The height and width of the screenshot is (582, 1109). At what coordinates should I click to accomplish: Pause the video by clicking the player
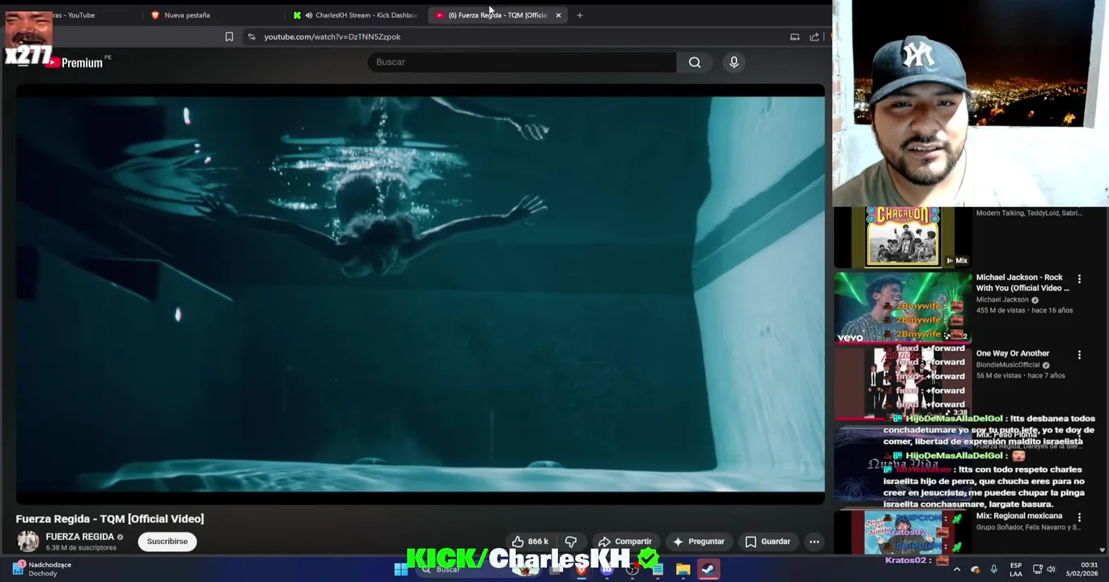click(420, 294)
